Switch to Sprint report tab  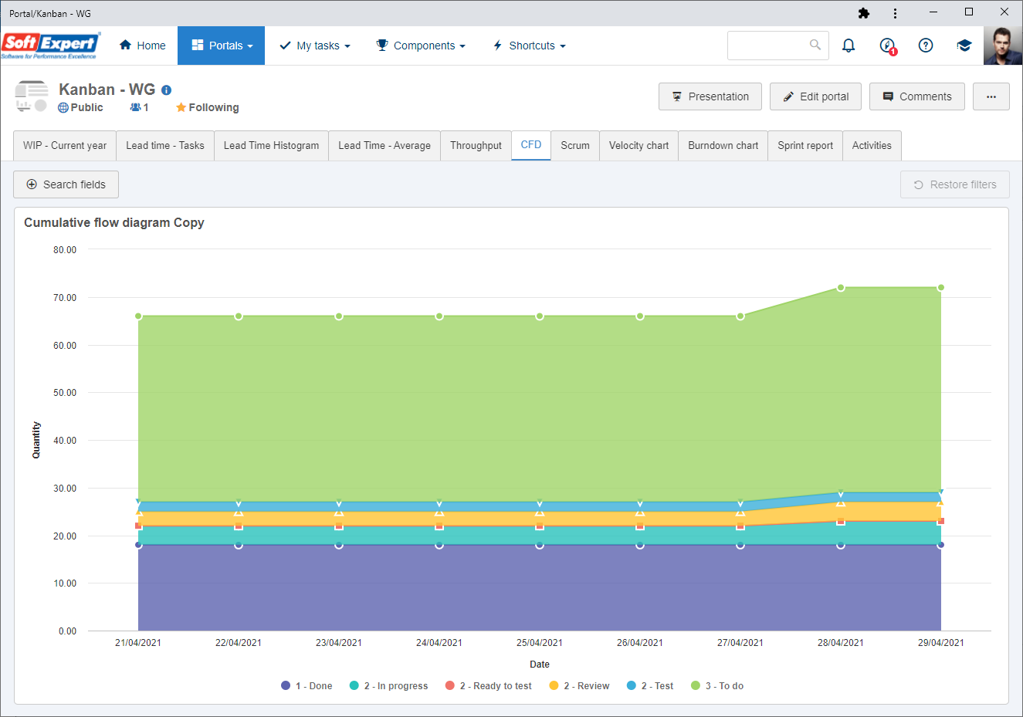tap(805, 145)
